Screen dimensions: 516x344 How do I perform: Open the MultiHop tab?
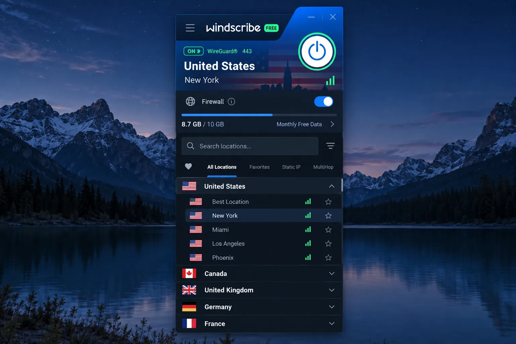point(323,167)
